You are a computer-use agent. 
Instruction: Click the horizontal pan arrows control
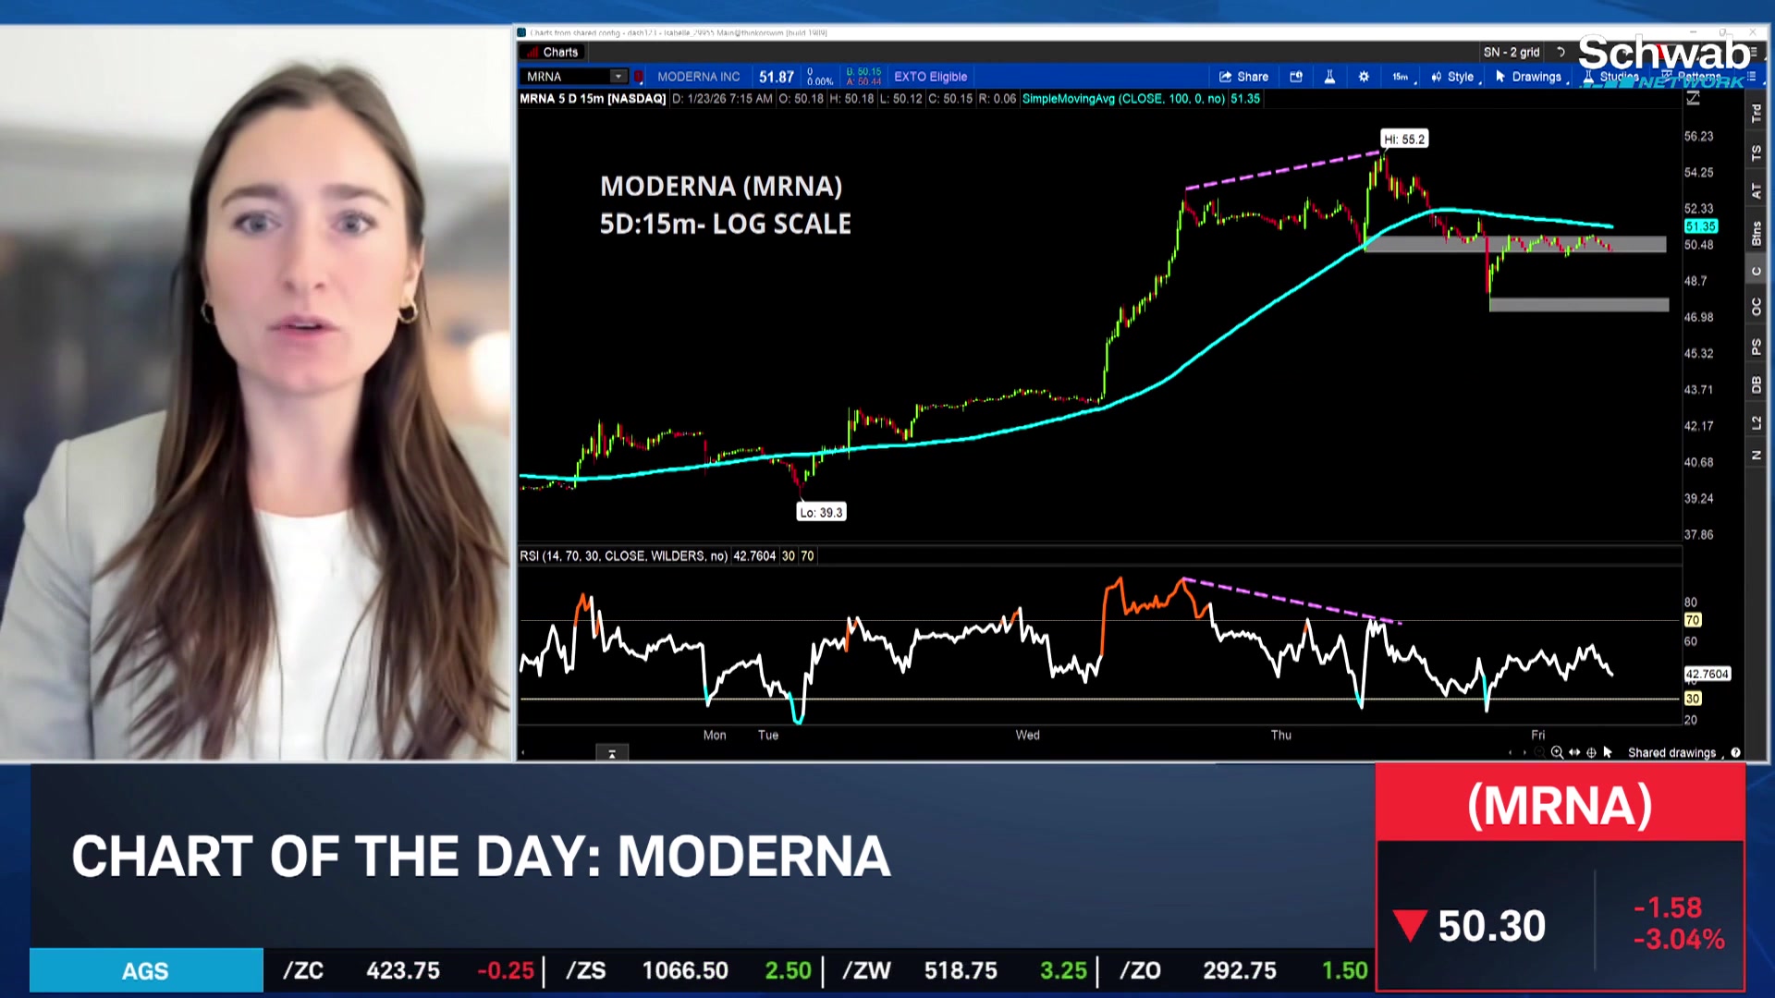(x=1574, y=752)
